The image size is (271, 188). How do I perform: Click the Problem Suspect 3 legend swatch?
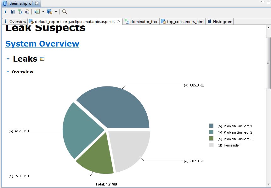tap(211, 138)
